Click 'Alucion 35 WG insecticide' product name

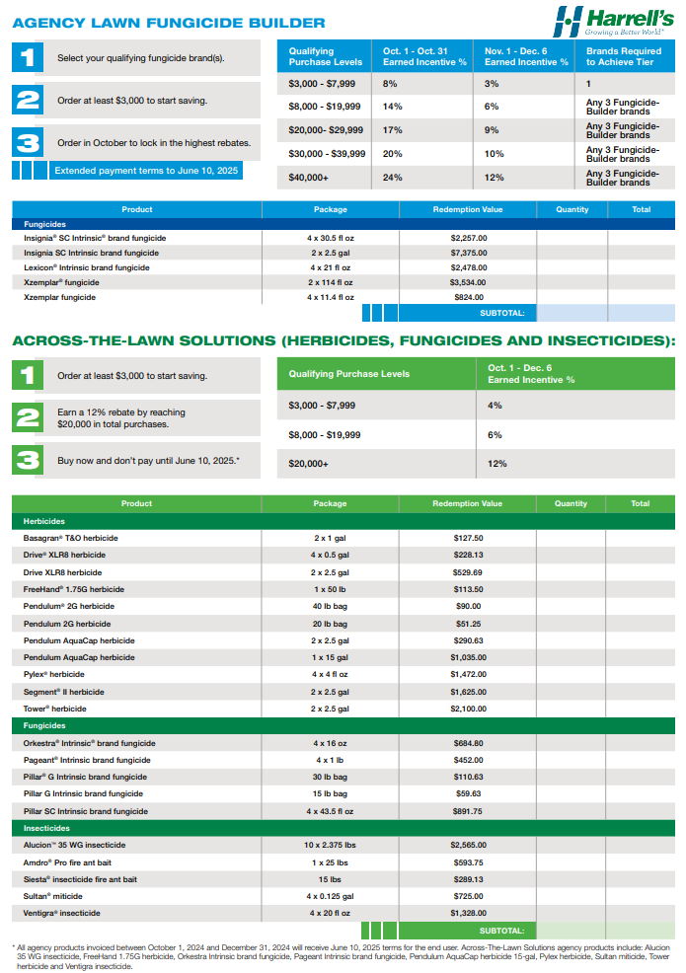74,845
